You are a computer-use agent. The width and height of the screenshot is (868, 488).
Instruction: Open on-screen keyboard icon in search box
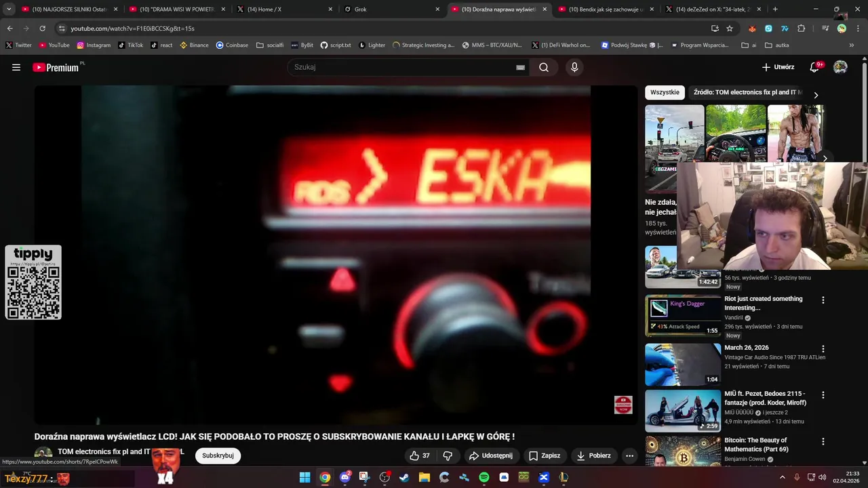[x=520, y=67]
